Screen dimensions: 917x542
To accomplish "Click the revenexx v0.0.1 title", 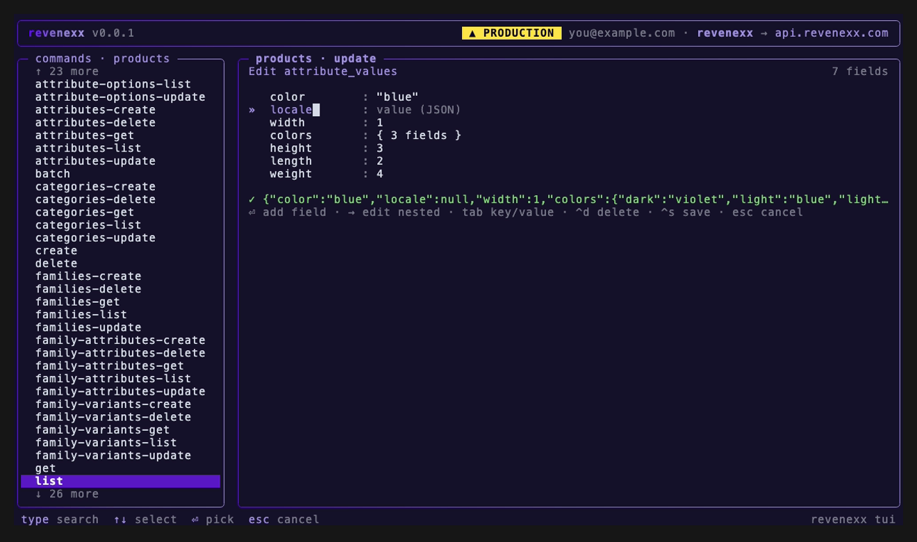I will click(81, 33).
